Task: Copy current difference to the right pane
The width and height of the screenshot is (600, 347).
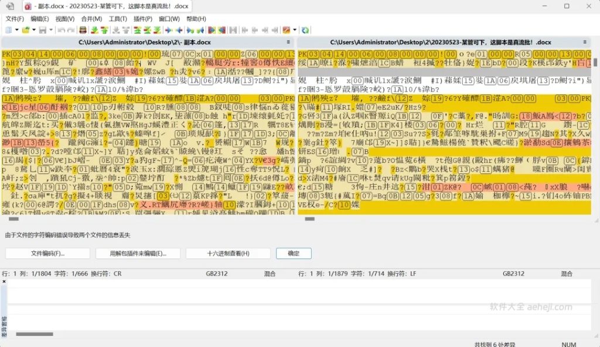Action: [169, 29]
